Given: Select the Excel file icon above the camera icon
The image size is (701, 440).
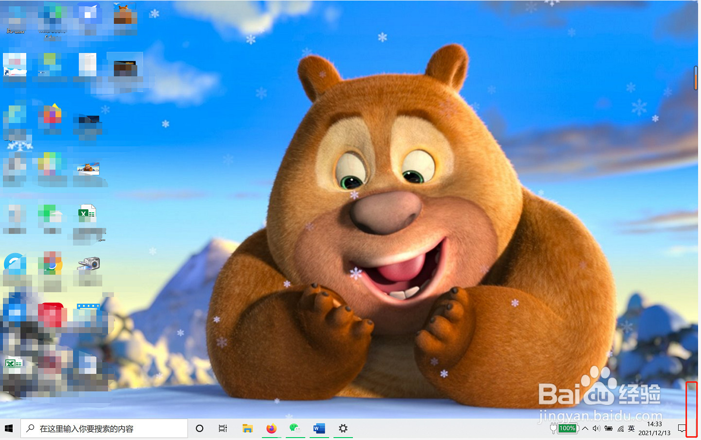Looking at the screenshot, I should (x=88, y=214).
